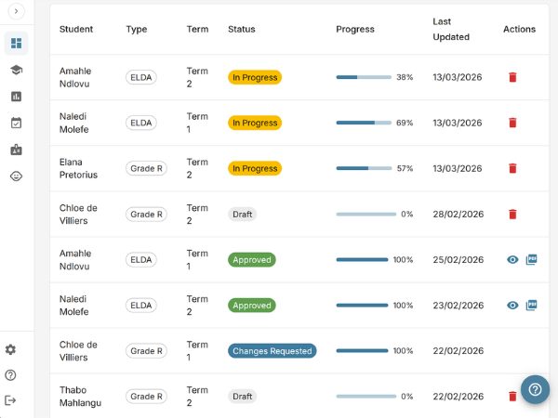Click the date 25/02/2026
Viewport: 558px width, 418px height.
(x=458, y=260)
